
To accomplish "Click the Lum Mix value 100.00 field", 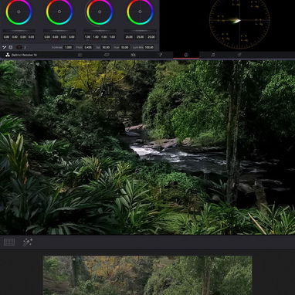I will tap(149, 47).
